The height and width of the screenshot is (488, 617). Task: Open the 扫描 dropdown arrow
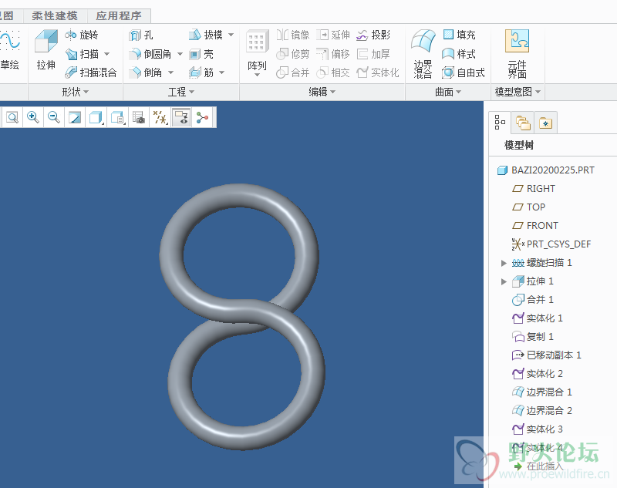[107, 54]
